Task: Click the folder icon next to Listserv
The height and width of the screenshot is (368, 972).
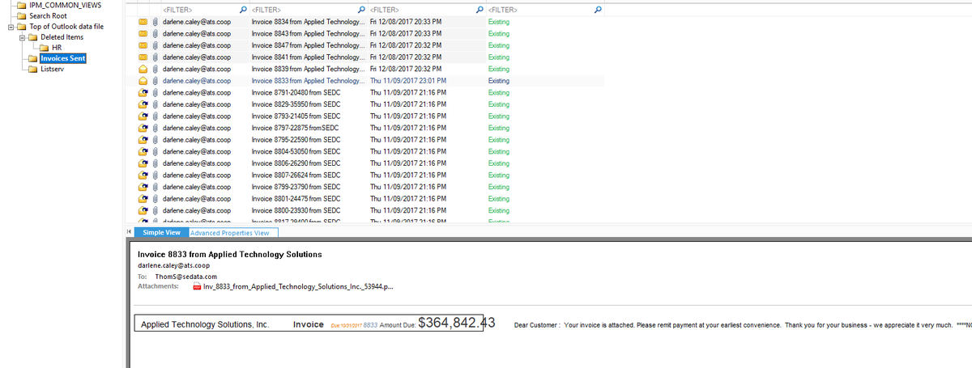Action: (32, 69)
